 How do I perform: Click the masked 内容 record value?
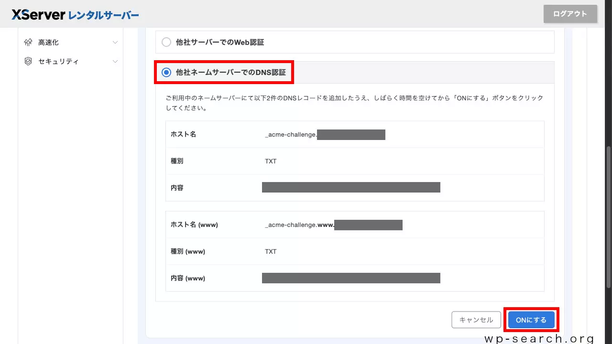[x=351, y=187]
